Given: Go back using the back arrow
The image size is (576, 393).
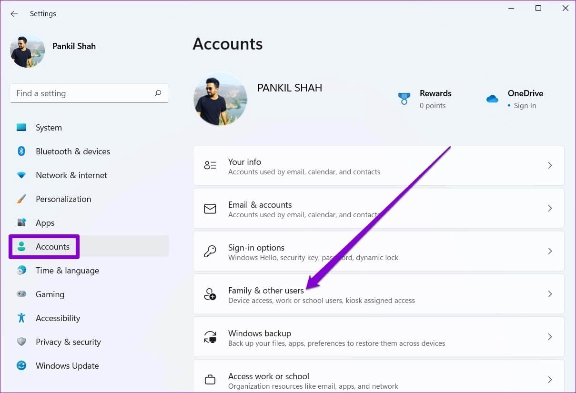Looking at the screenshot, I should [x=14, y=14].
